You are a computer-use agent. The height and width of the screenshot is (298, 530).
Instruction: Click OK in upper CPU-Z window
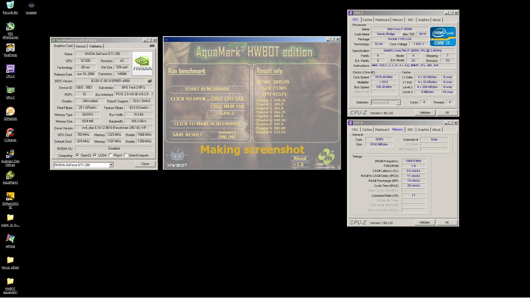click(447, 113)
